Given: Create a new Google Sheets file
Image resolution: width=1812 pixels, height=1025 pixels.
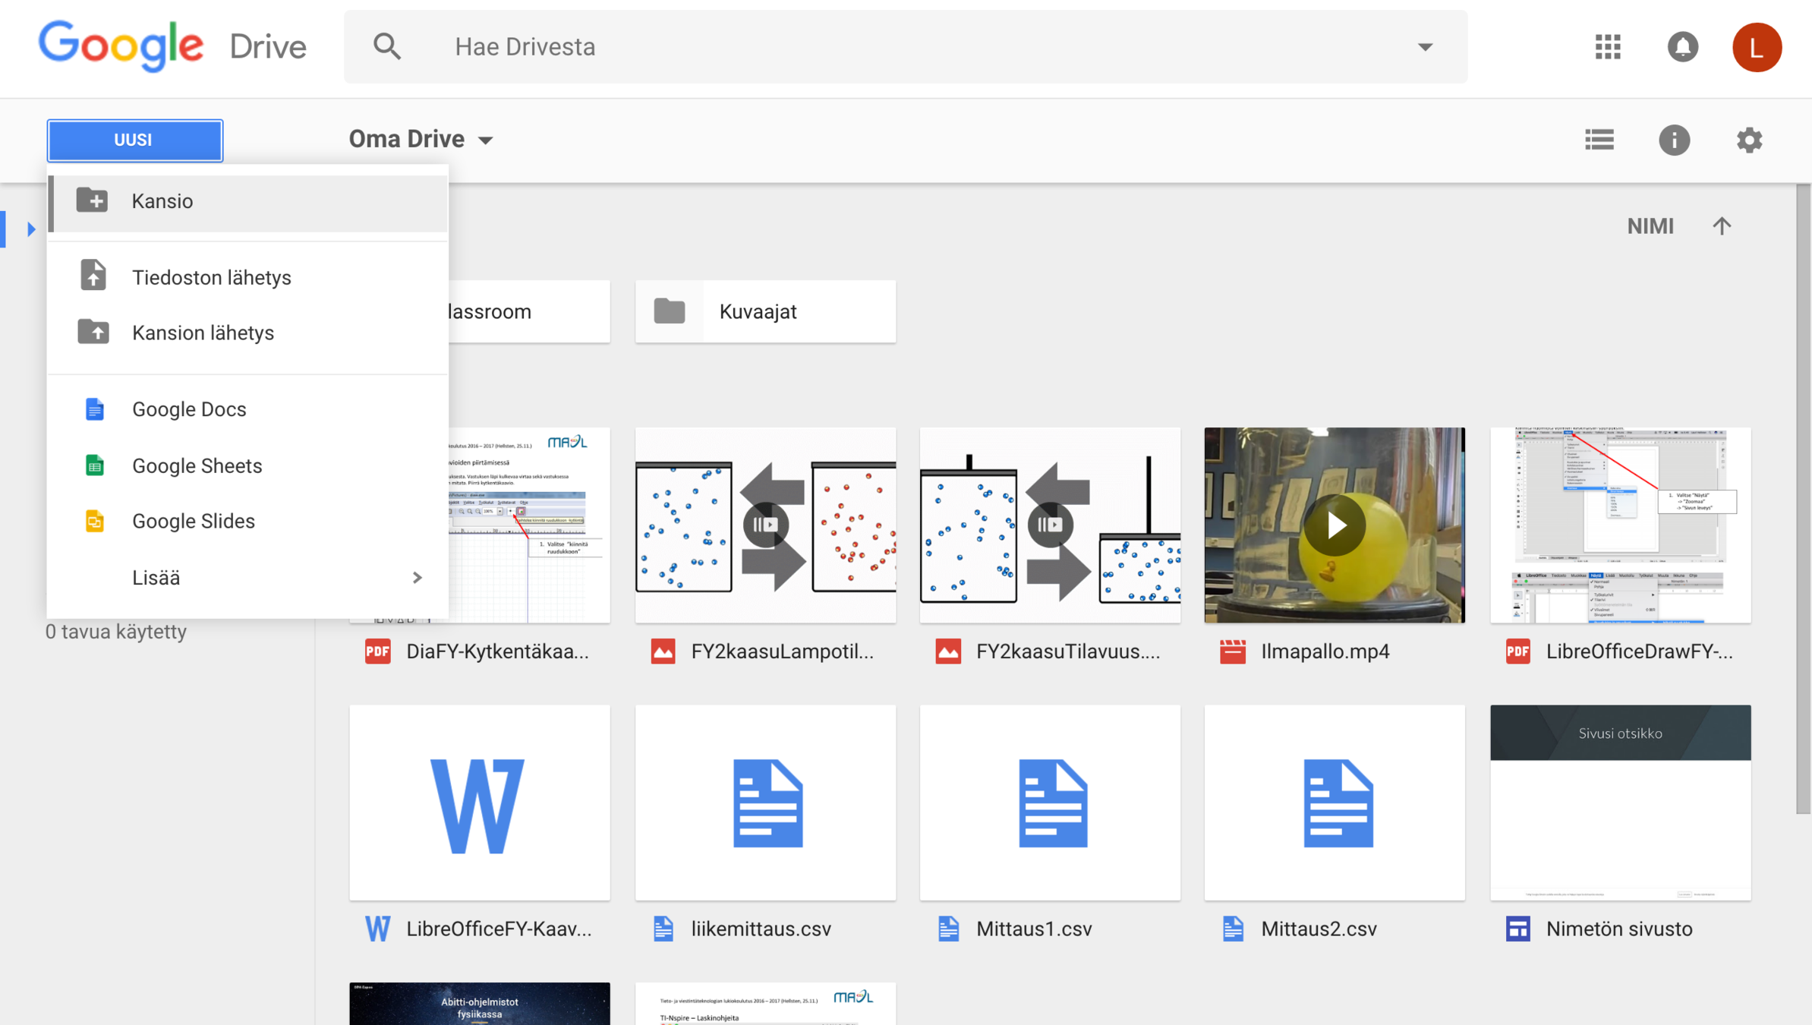Looking at the screenshot, I should [x=197, y=465].
